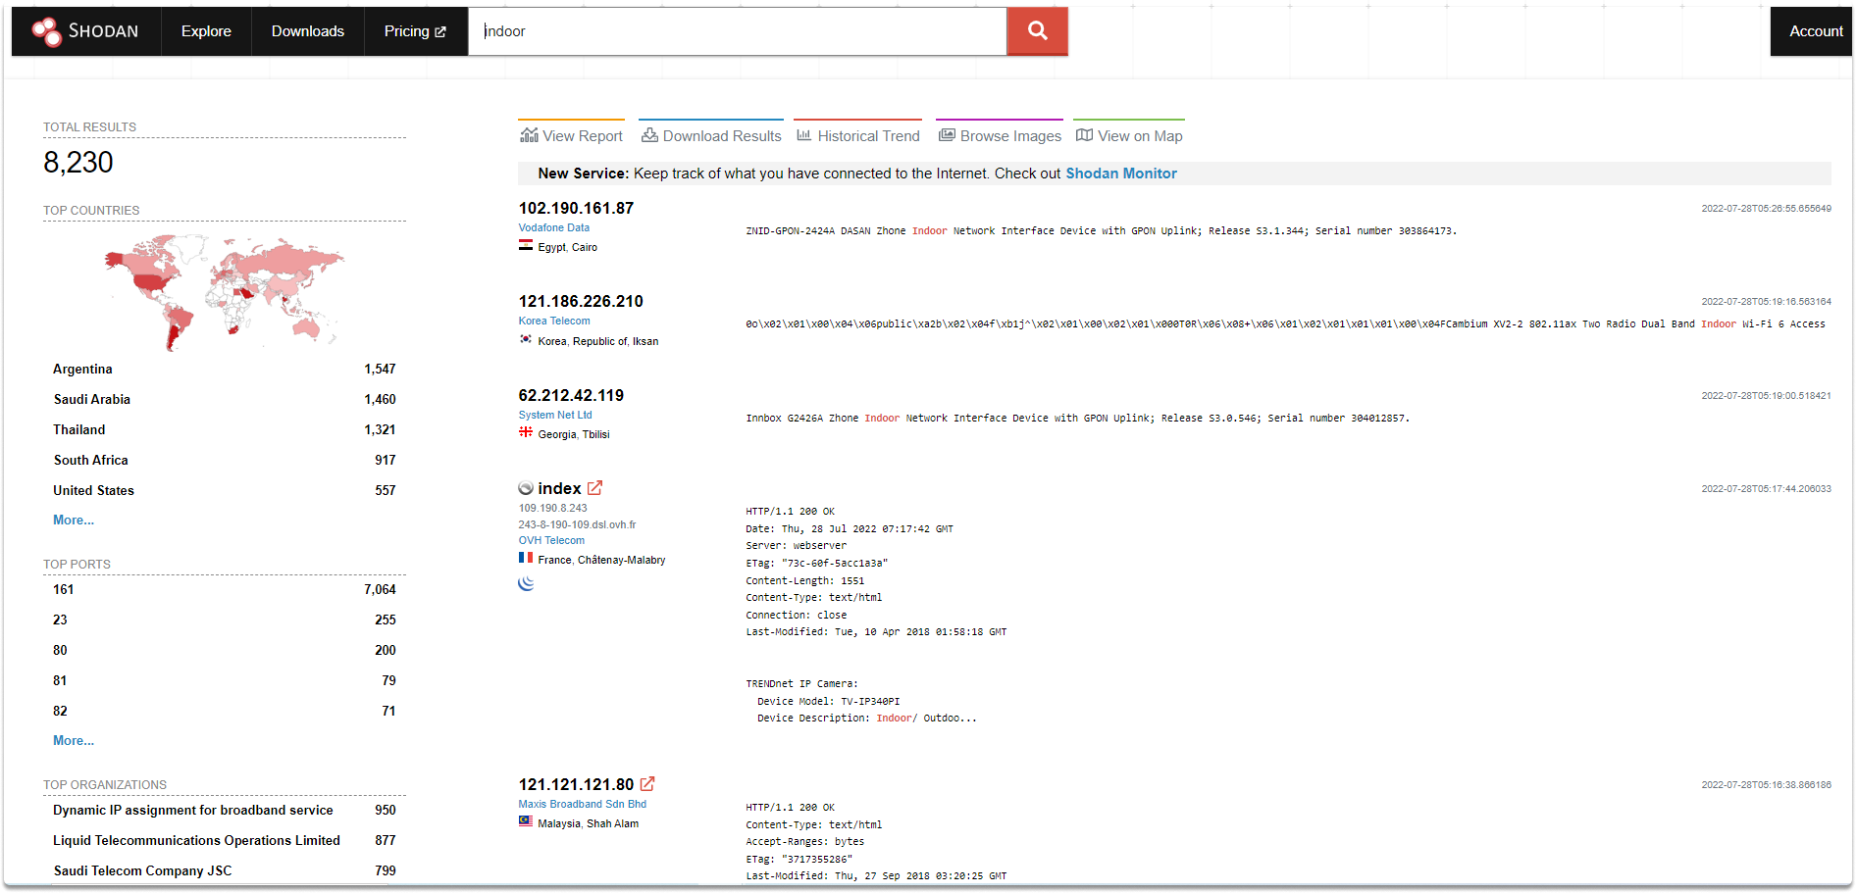Expand More ports in Top Ports list
Screen dimensions: 1856x893
73,740
